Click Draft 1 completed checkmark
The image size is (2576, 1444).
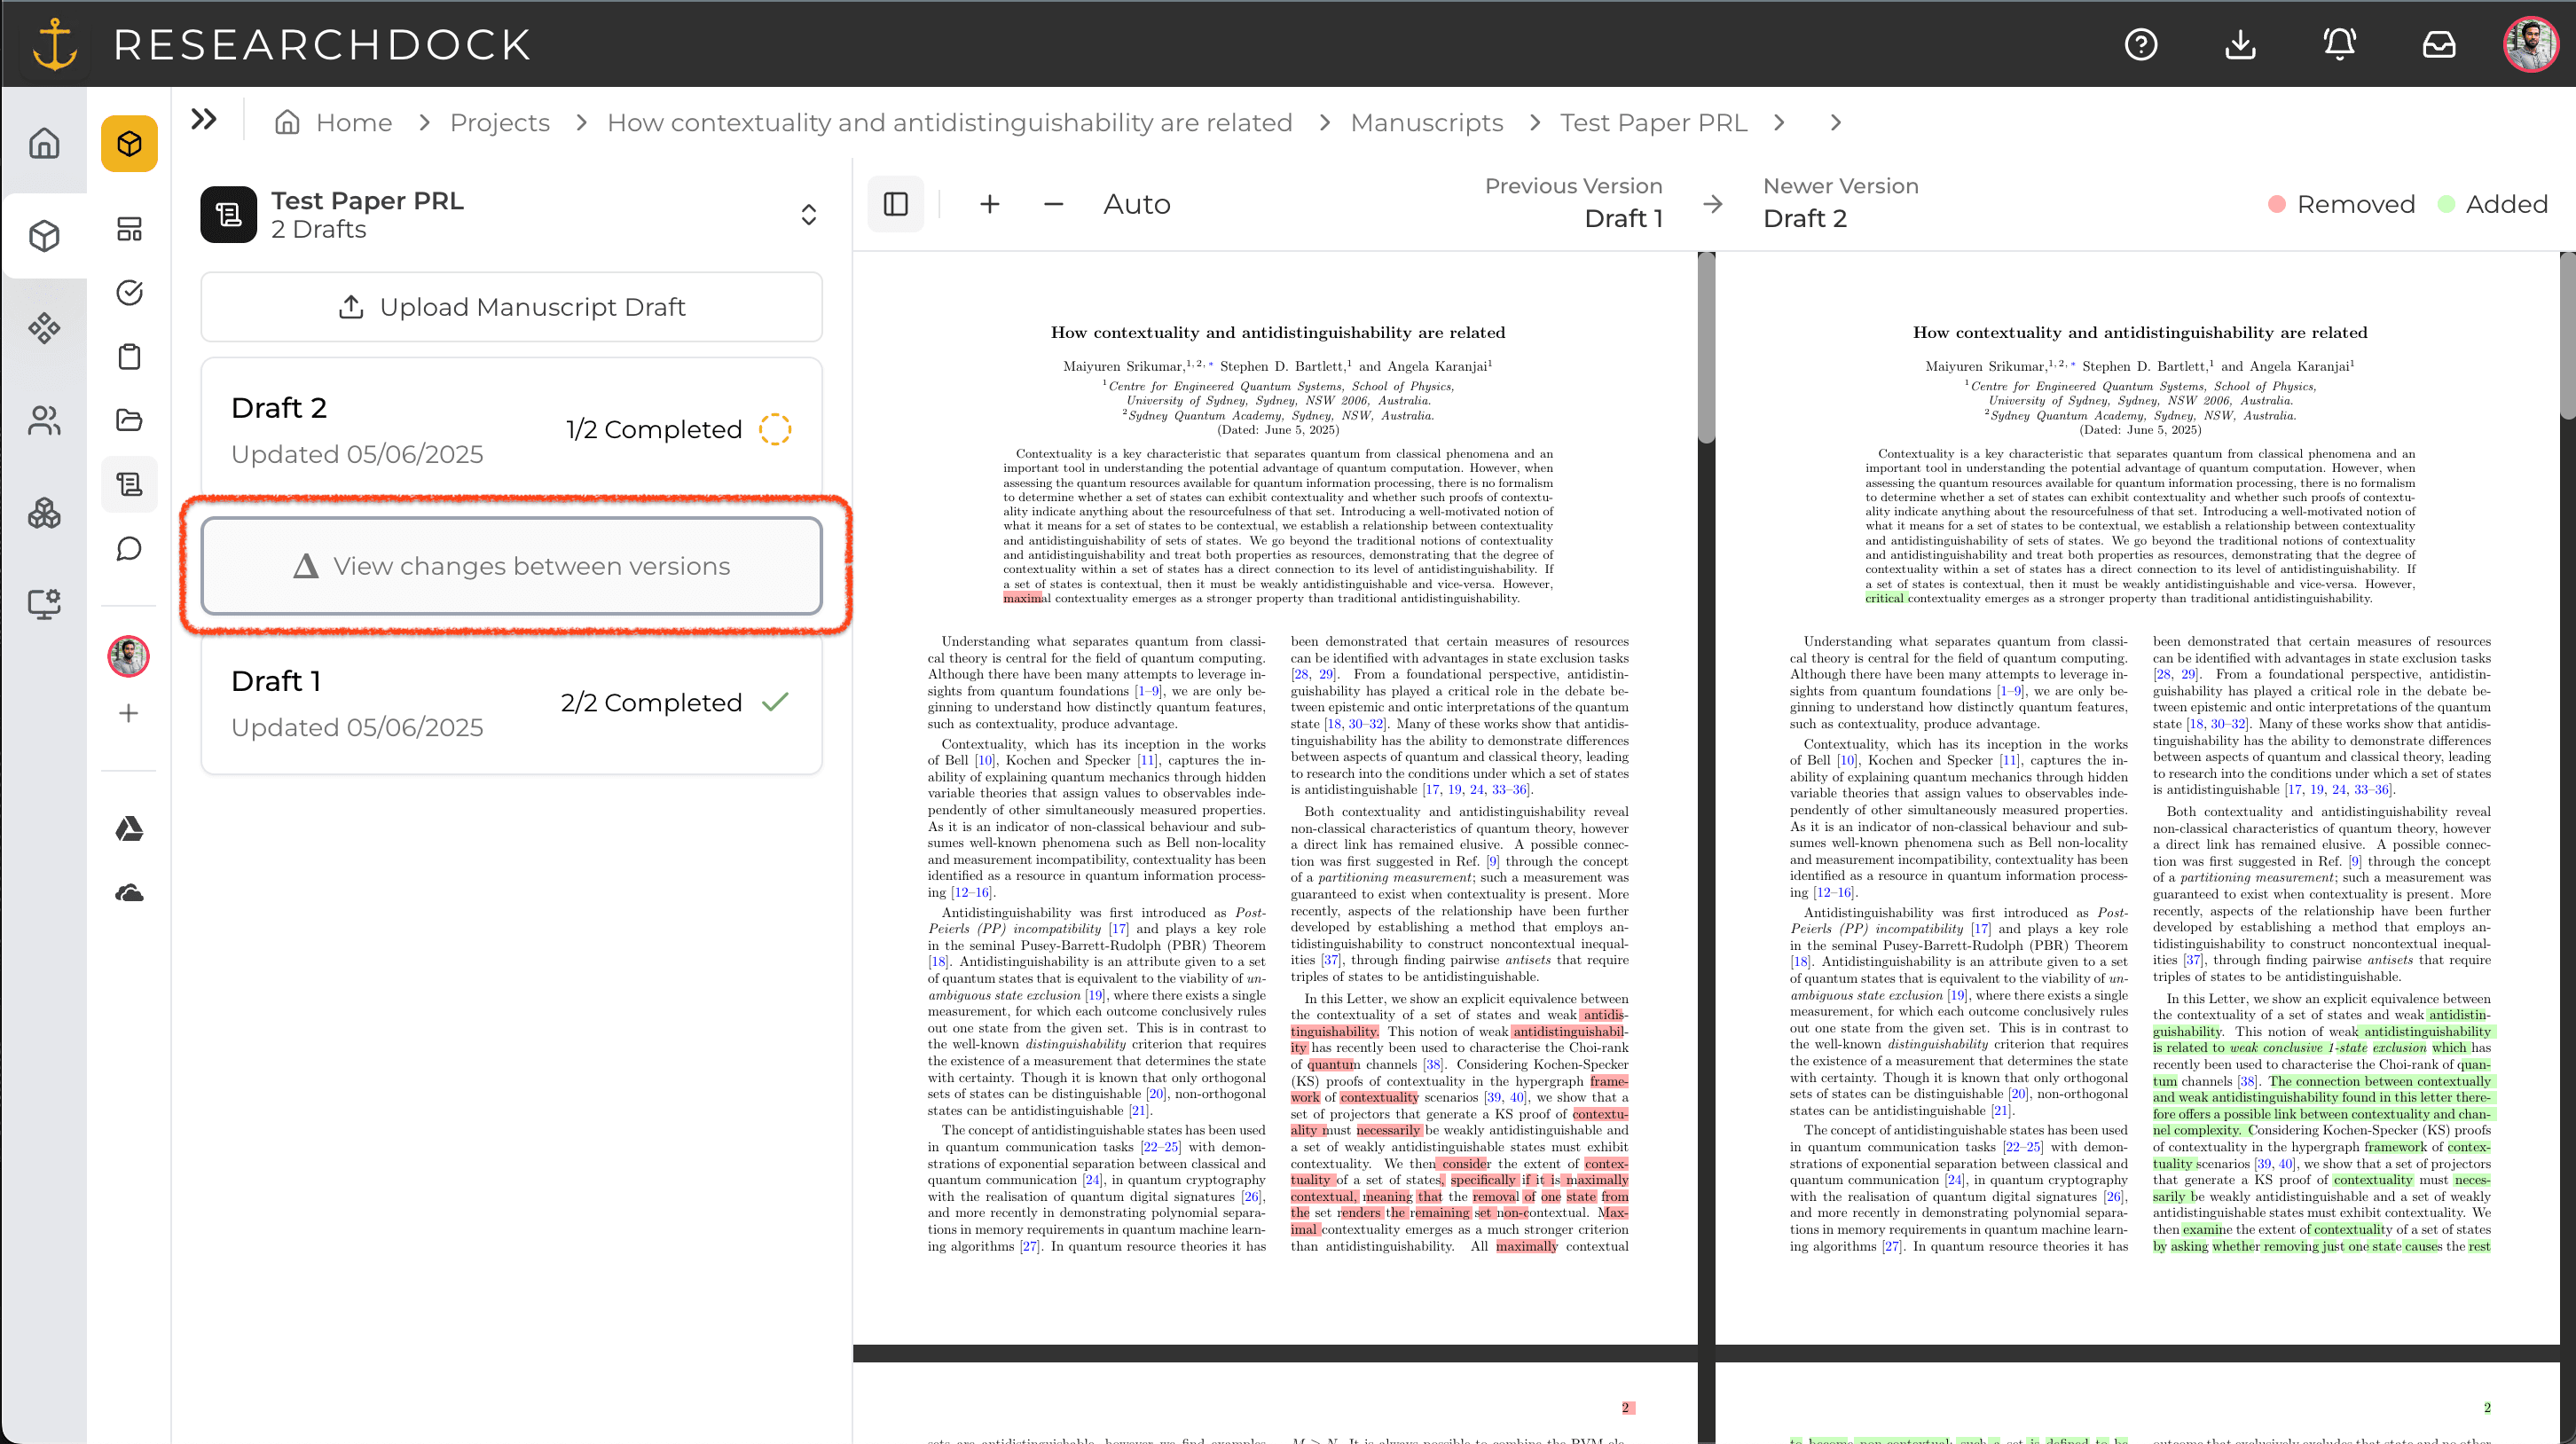pyautogui.click(x=775, y=702)
